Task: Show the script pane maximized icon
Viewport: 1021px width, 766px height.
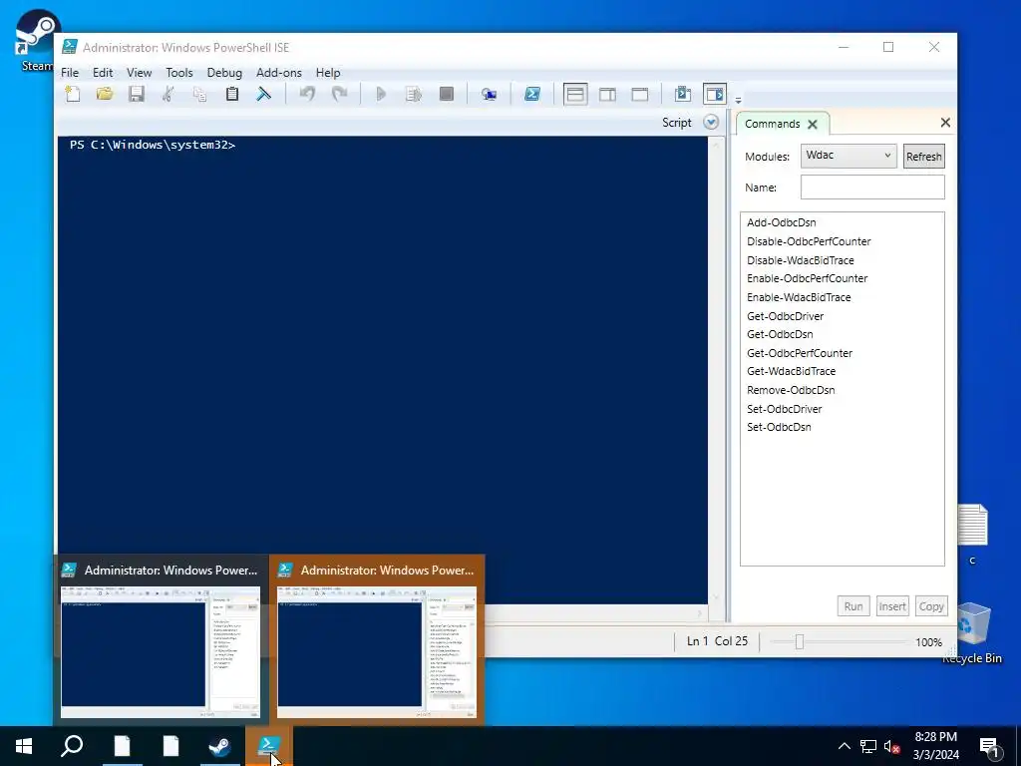Action: pos(640,95)
